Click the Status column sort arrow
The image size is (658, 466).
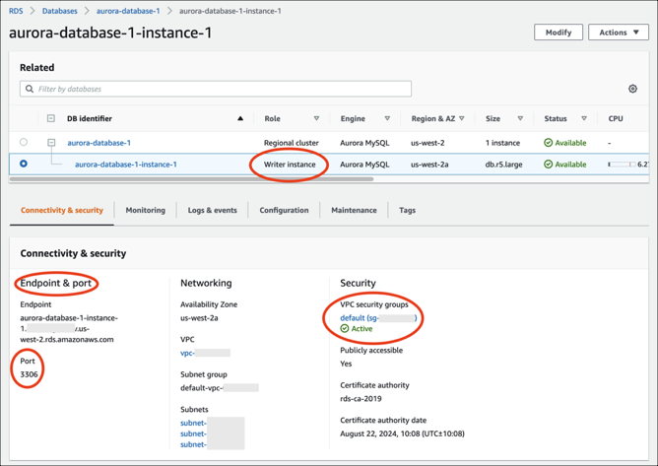584,119
